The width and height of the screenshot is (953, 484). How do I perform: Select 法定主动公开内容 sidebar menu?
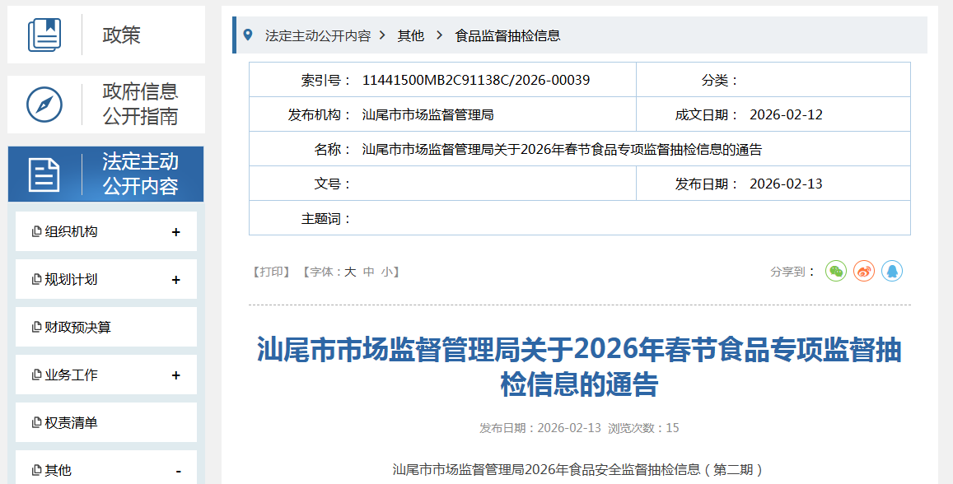105,175
